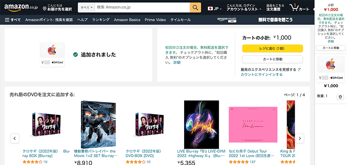Image resolution: width=347 pixels, height=165 pixels.
Task: Click クロサギ Blu-ray BOX title link
Action: coord(46,154)
